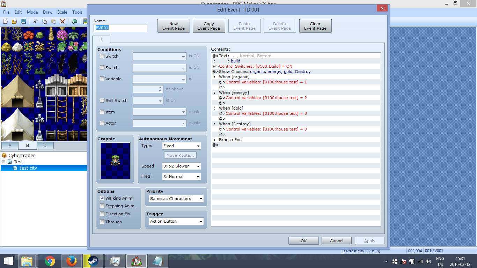Open the Freq dropdown

pos(182,177)
